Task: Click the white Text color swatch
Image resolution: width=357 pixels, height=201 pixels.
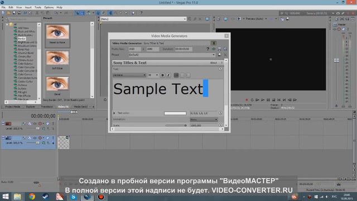Action: coord(175,113)
